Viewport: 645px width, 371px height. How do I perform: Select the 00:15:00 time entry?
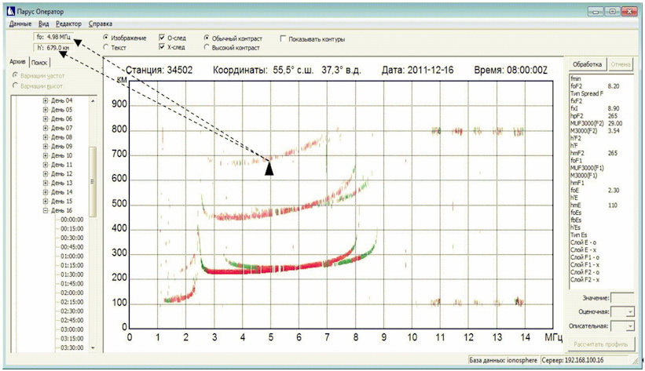72,229
